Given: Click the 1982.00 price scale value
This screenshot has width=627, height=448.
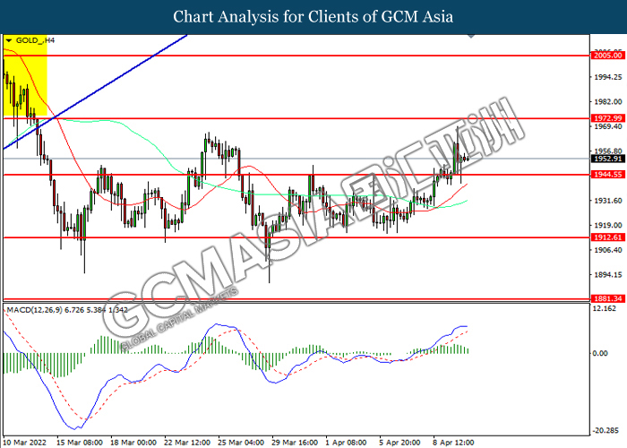Looking at the screenshot, I should click(608, 101).
